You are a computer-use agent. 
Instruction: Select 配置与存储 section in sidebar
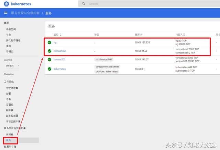pyautogui.click(x=10, y=147)
